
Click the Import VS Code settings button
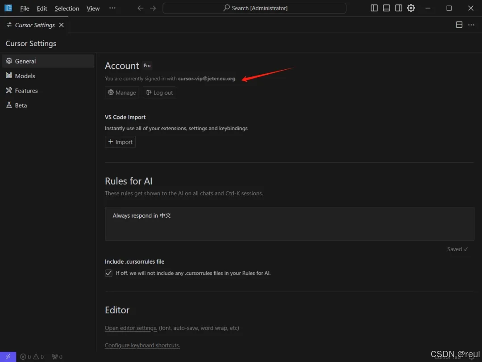[x=120, y=142]
